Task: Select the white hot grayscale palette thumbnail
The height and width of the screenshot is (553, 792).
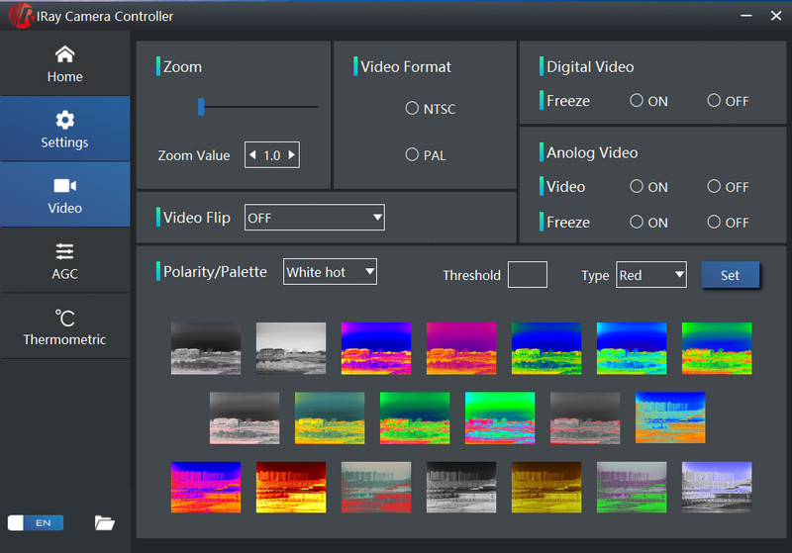Action: click(291, 348)
